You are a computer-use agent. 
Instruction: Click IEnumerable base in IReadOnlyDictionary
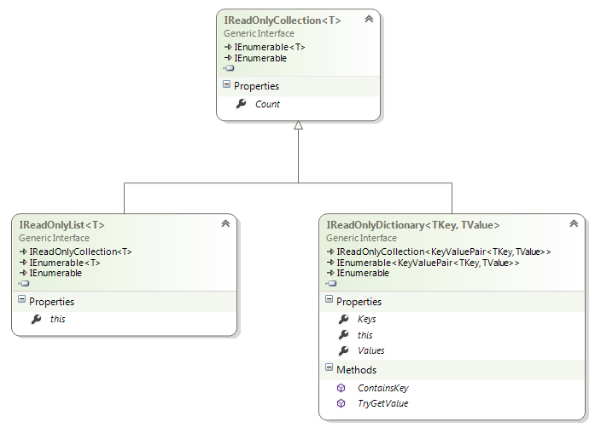(363, 273)
